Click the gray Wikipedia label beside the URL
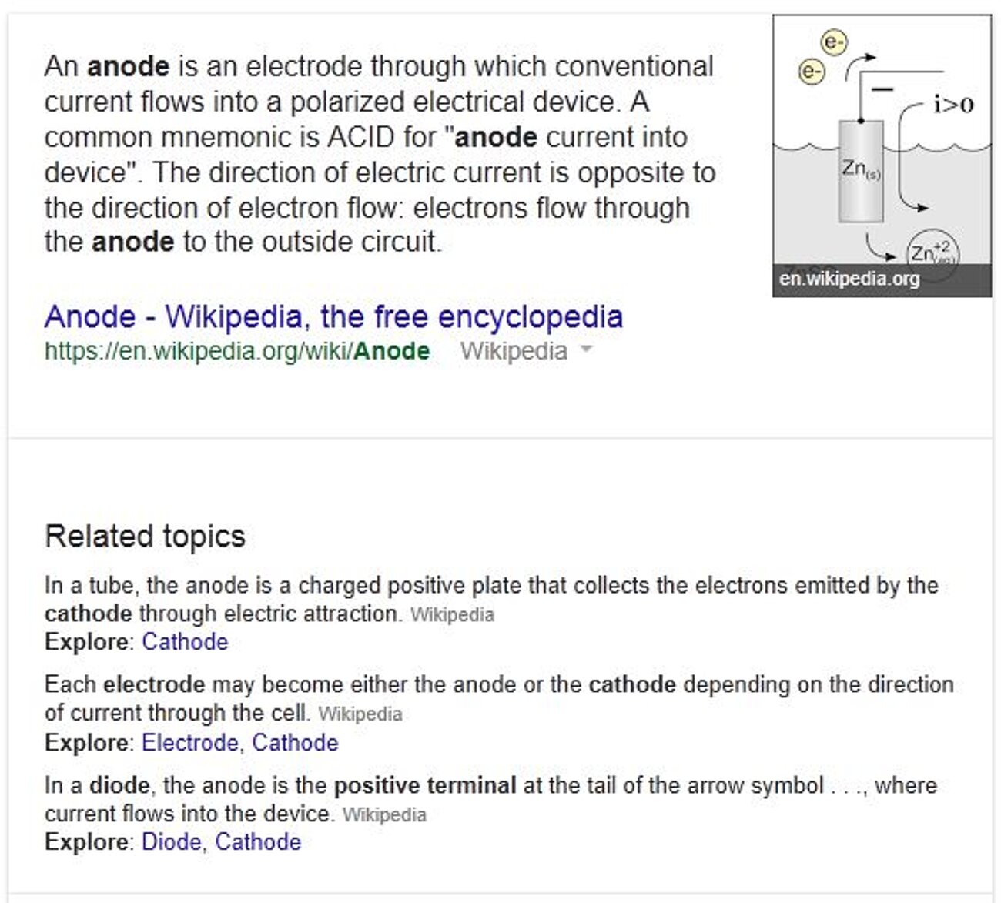 point(514,351)
